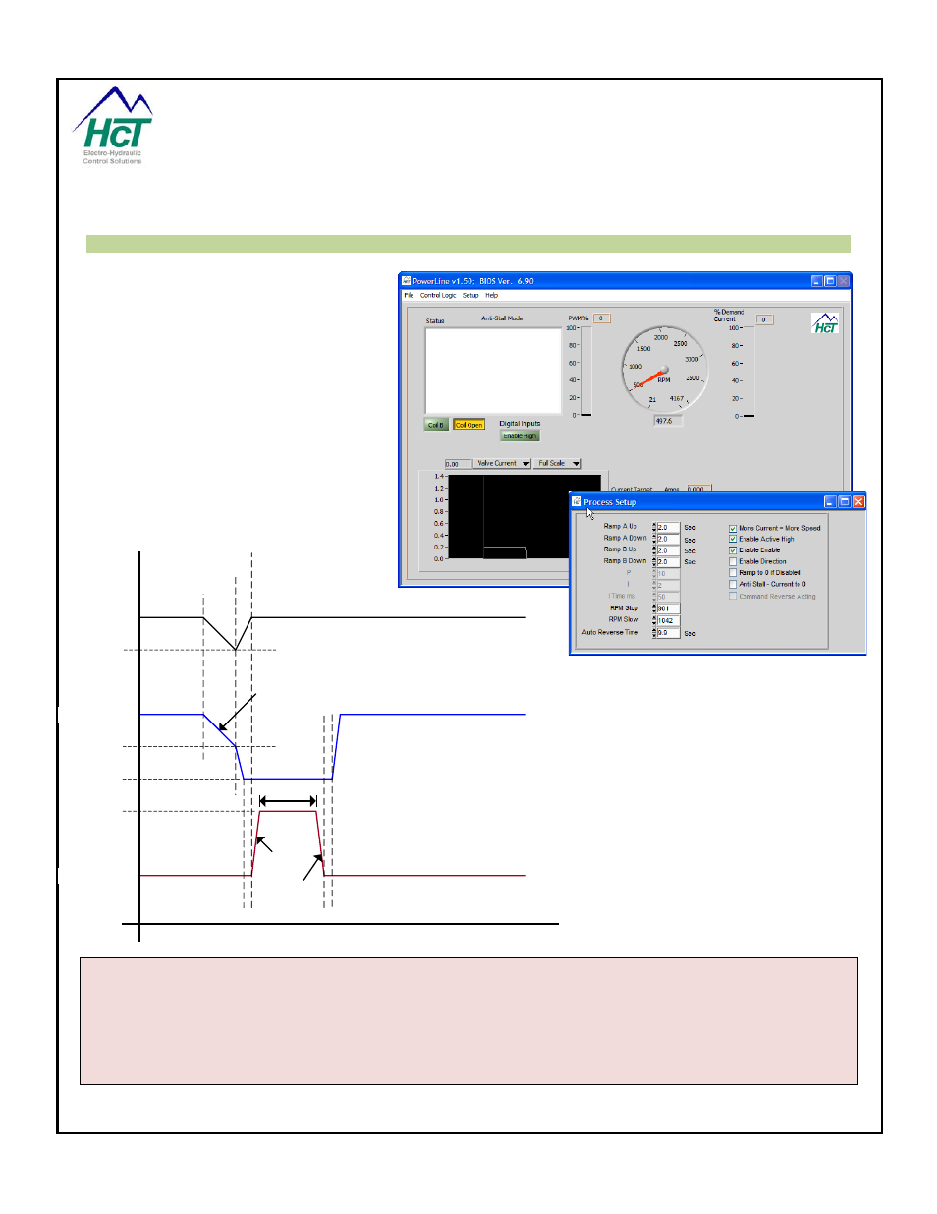Minimize the PowerLine window

click(817, 281)
